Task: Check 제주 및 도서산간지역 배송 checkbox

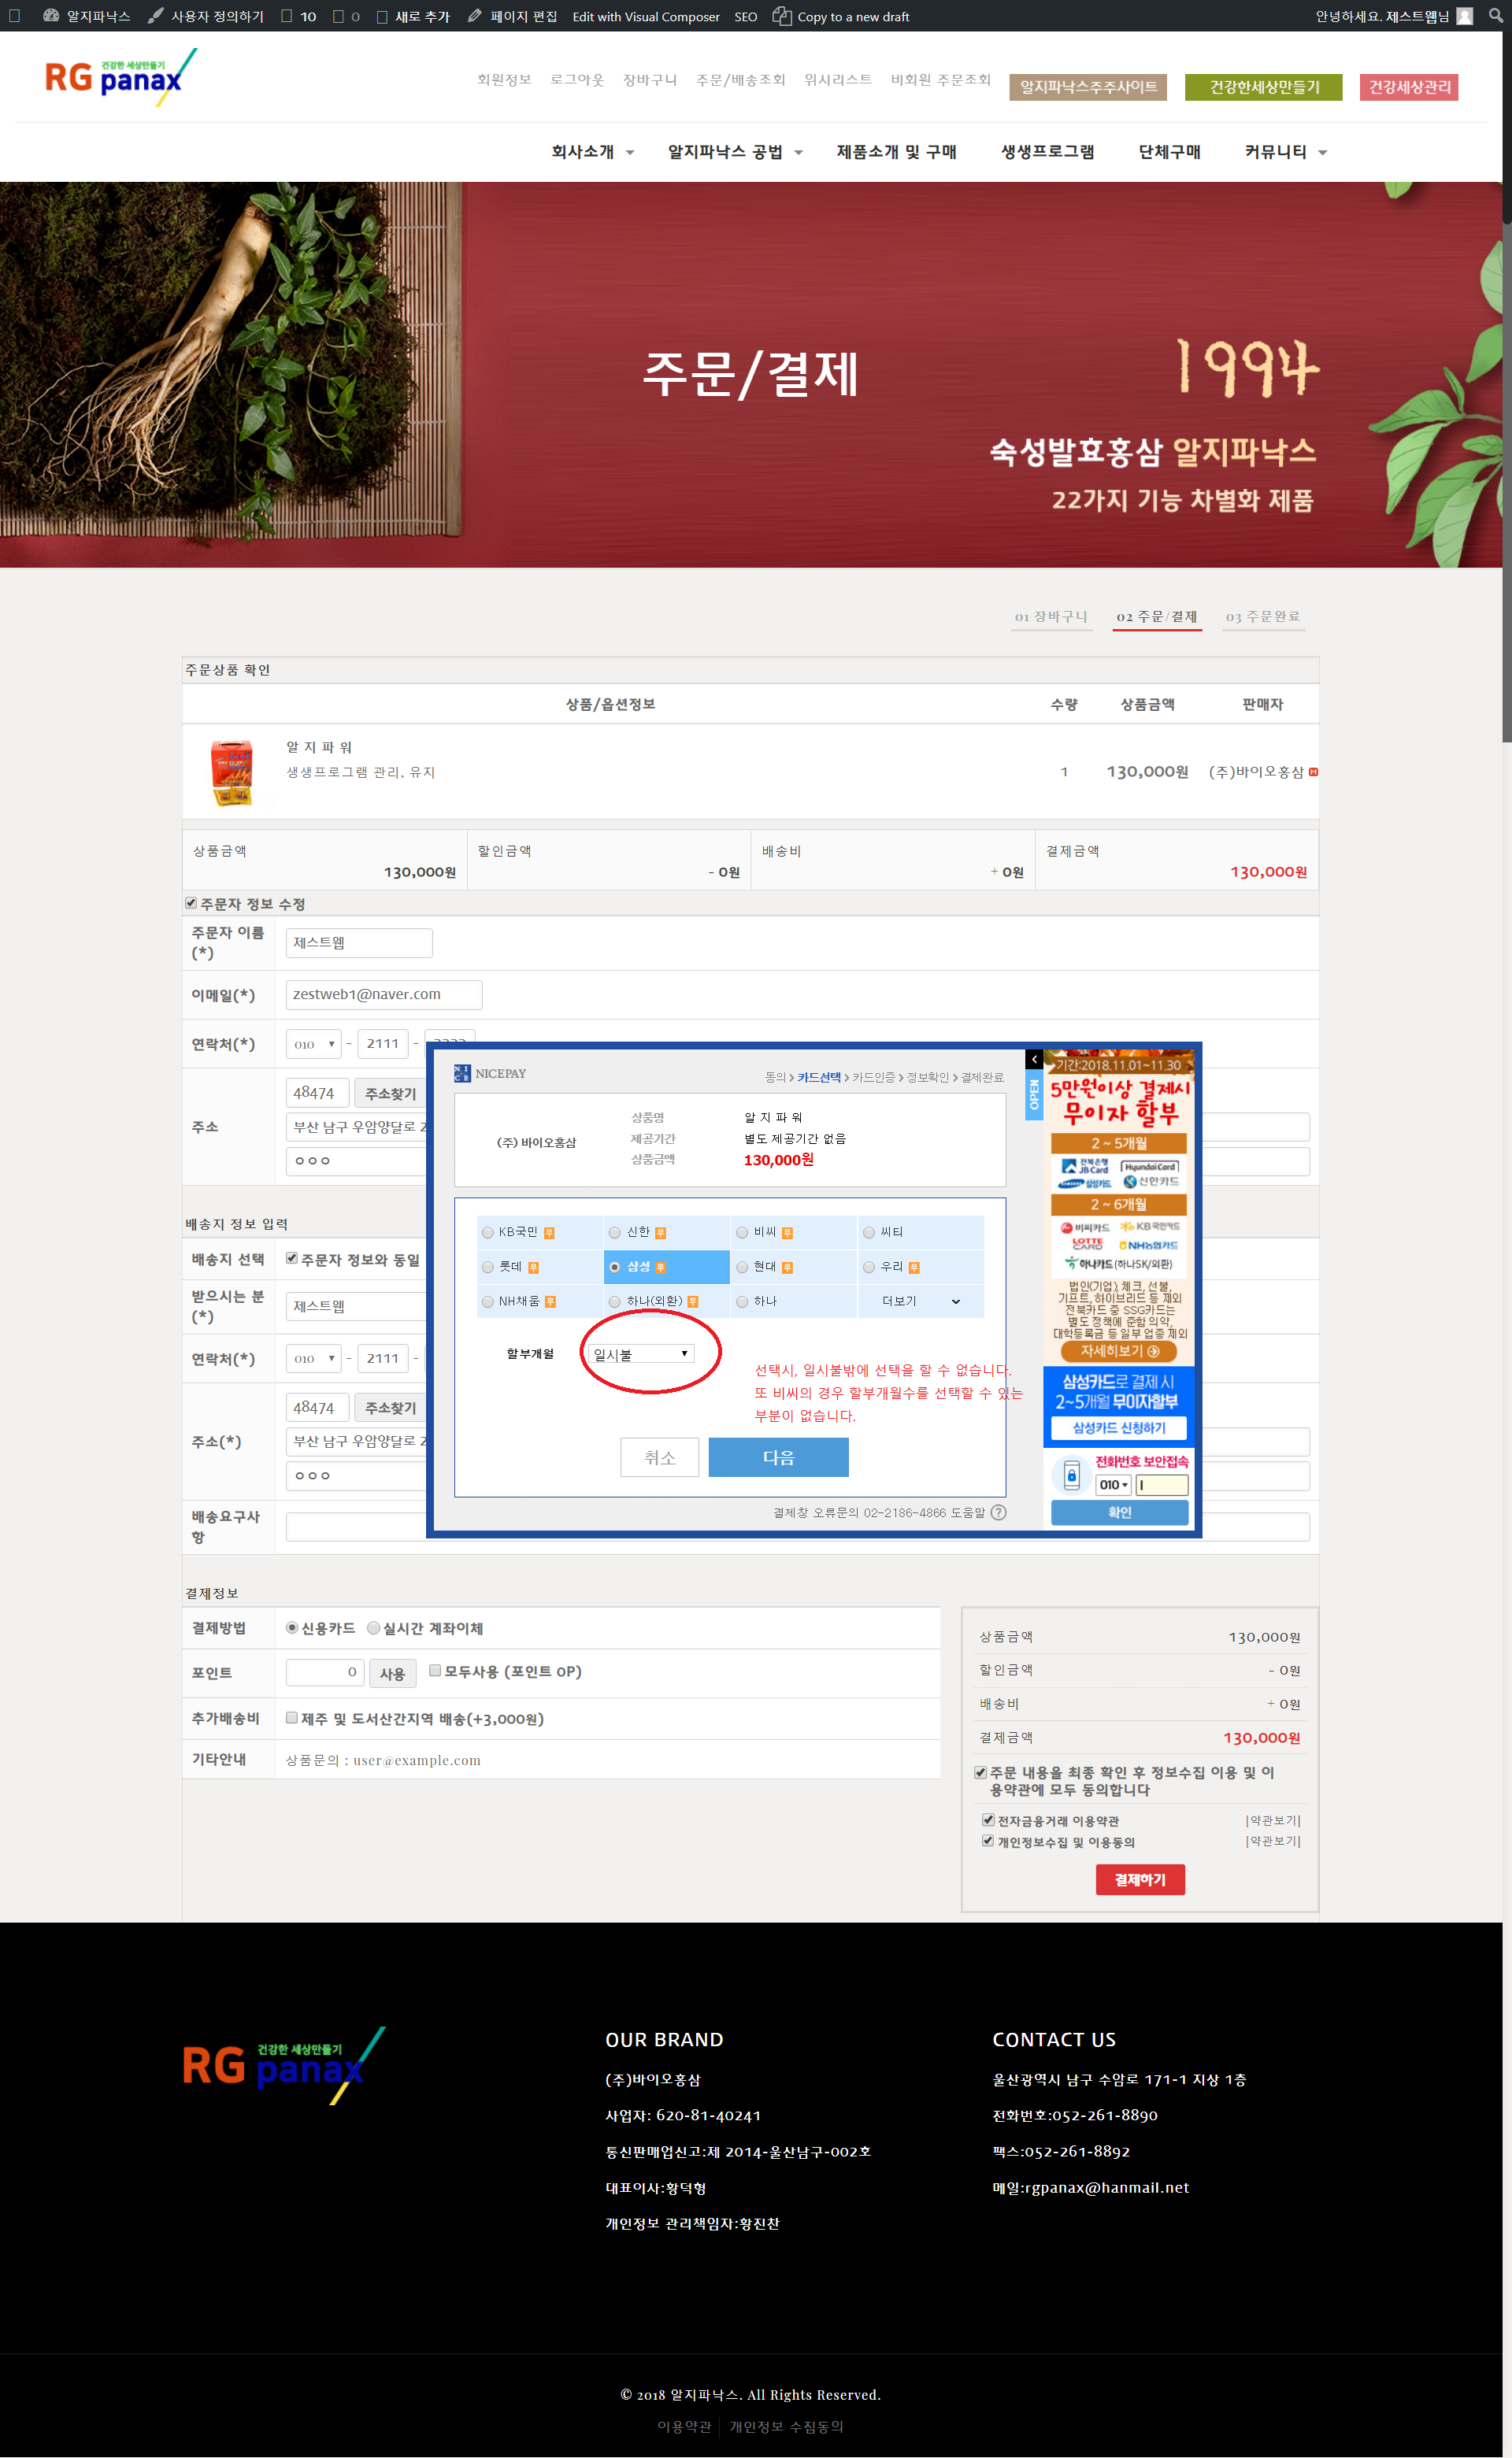Action: click(292, 1717)
